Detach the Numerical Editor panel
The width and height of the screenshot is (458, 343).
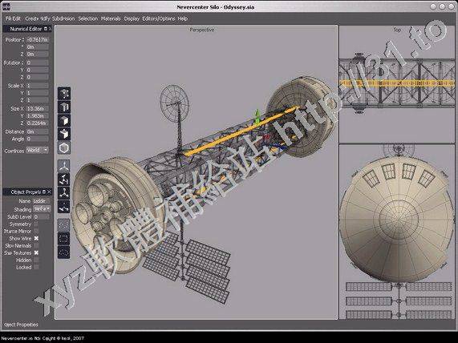45,29
